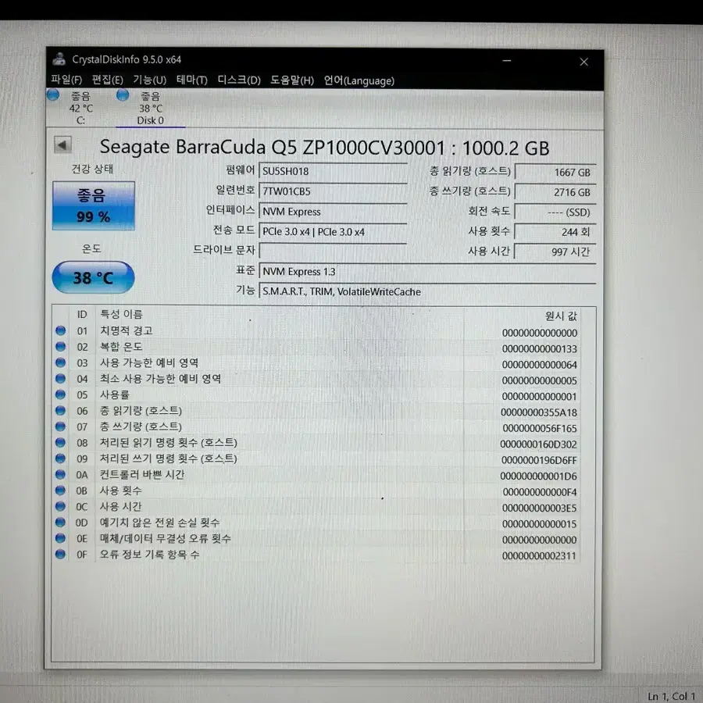This screenshot has width=703, height=703.
Task: Select the 컨트롤러 바쁜 시간 row
Action: pos(317,475)
